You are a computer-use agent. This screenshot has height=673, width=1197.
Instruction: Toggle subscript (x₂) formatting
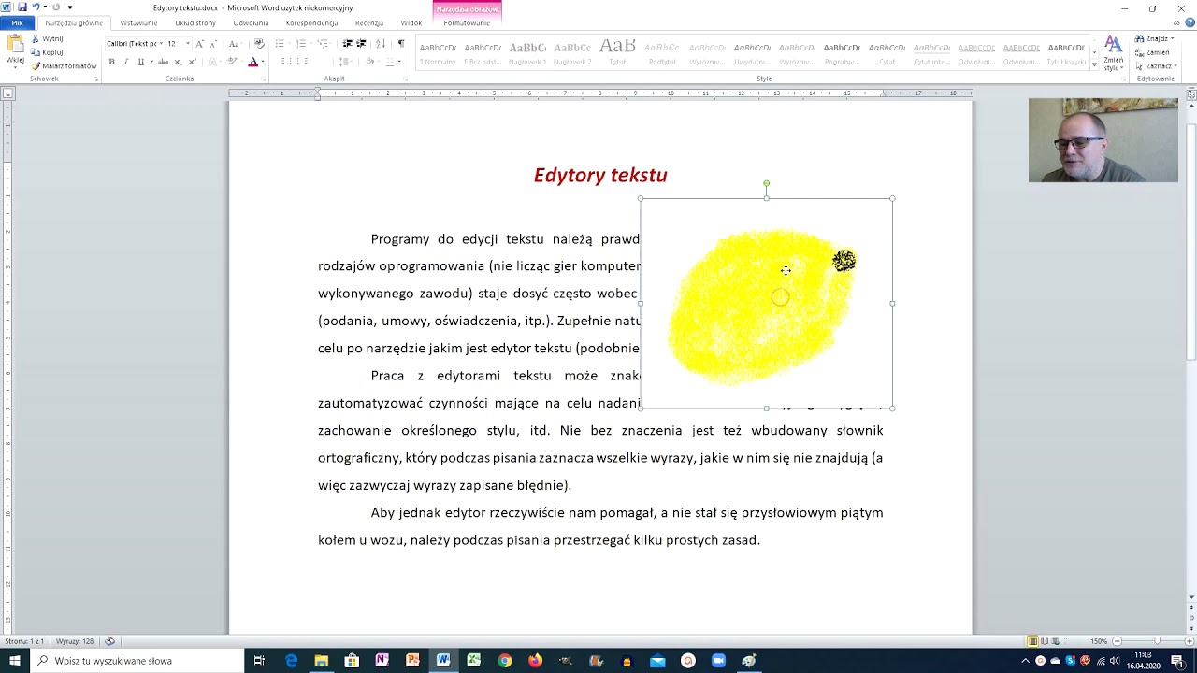click(178, 62)
